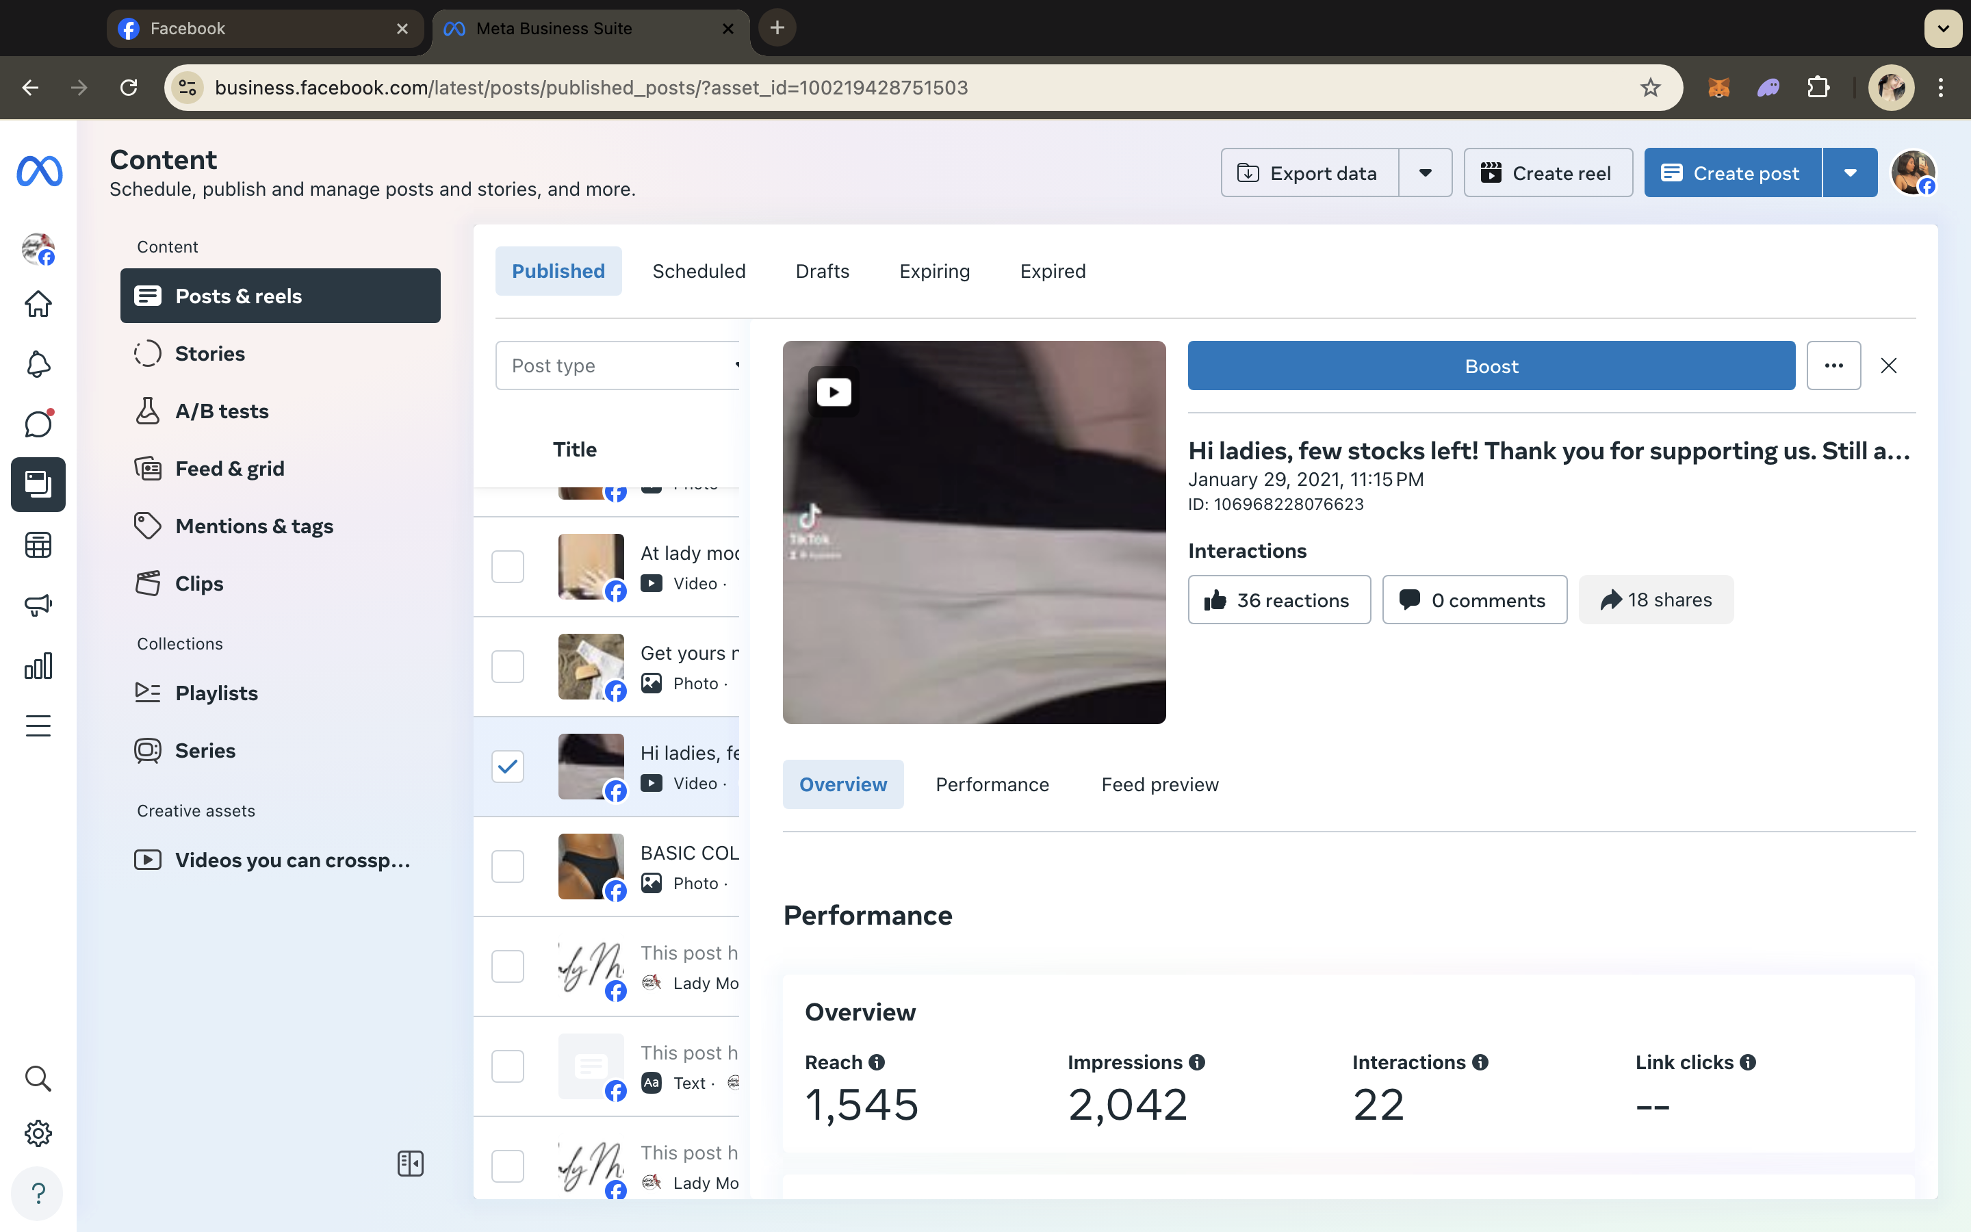Play the post video thumbnail preview
Image resolution: width=1971 pixels, height=1232 pixels.
tap(834, 393)
